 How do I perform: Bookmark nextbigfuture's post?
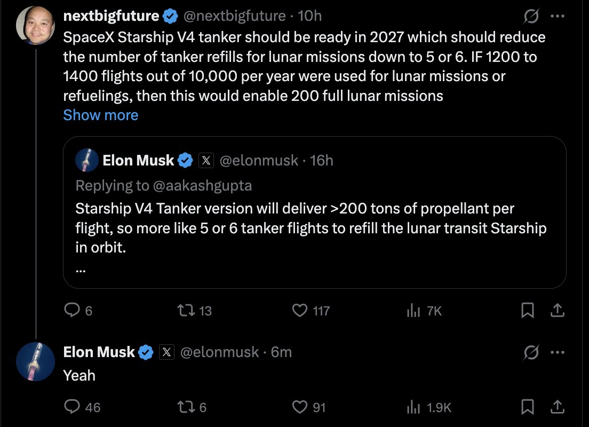[528, 310]
